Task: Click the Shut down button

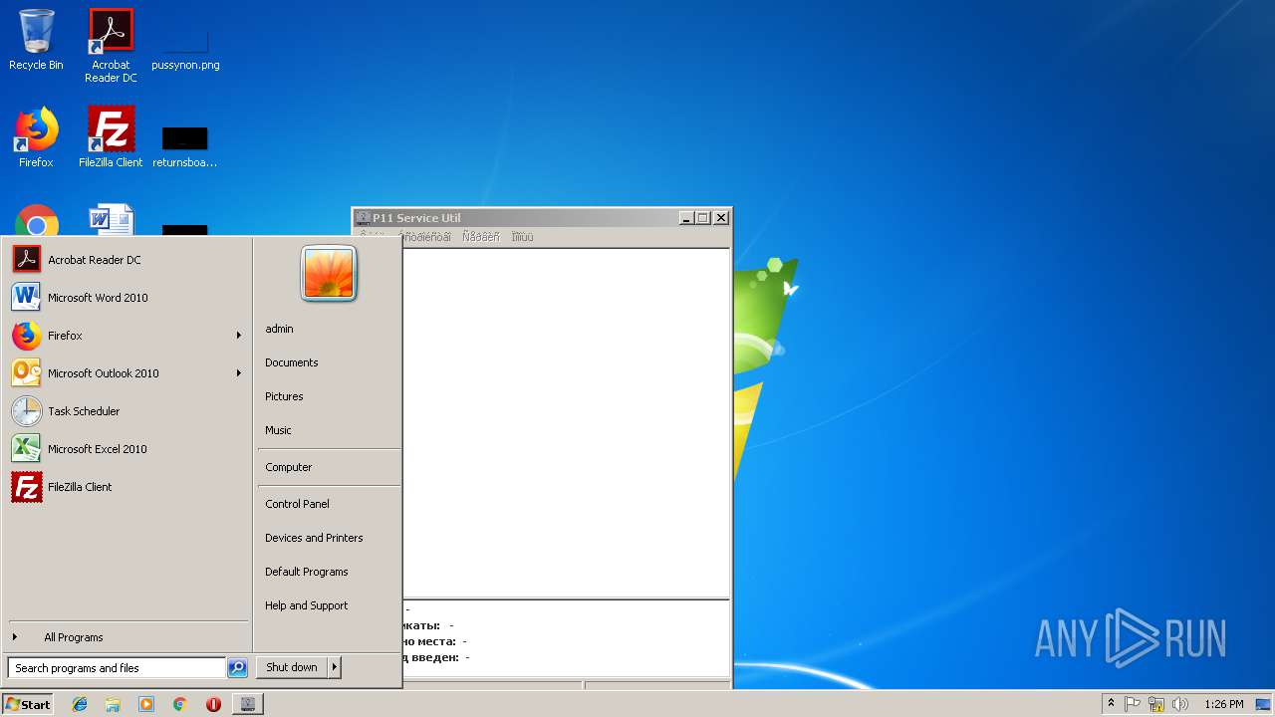Action: pyautogui.click(x=292, y=667)
